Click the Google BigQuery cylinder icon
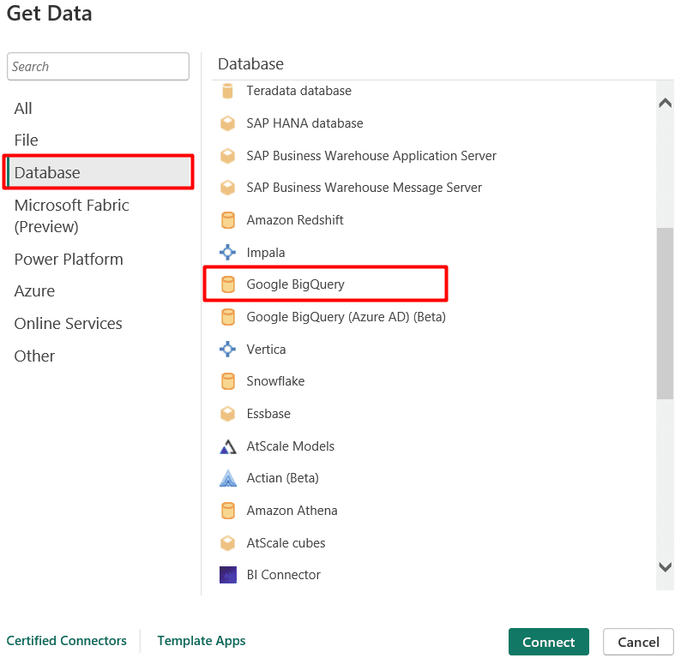 click(228, 284)
